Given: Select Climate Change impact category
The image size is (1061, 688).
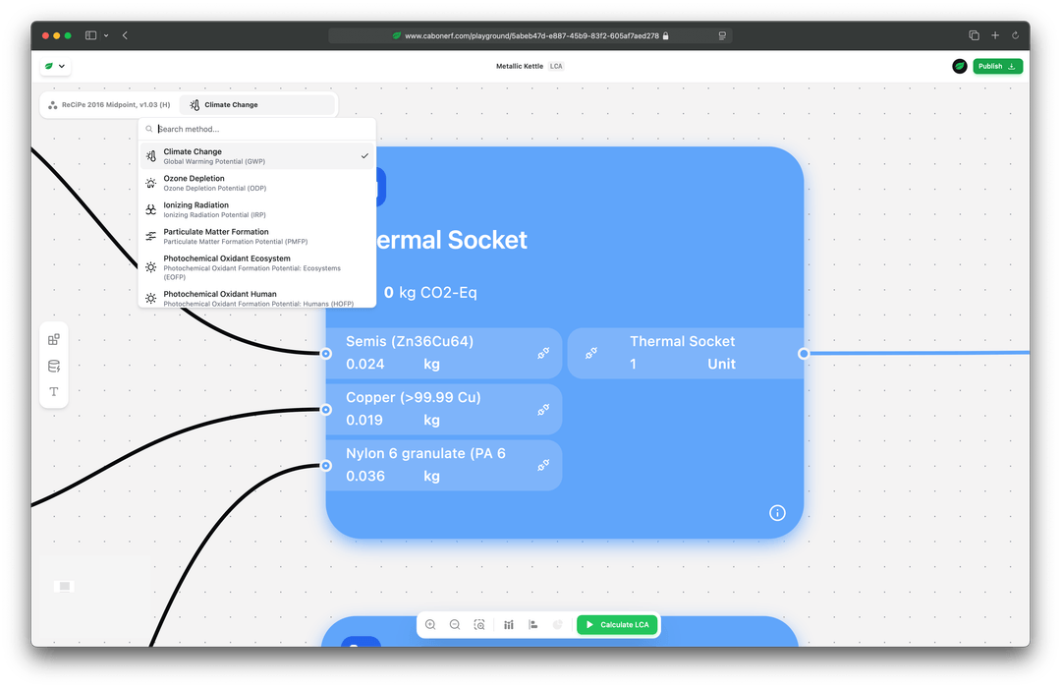Looking at the screenshot, I should click(257, 155).
